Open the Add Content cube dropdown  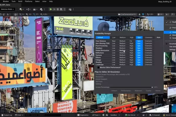click(21, 9)
